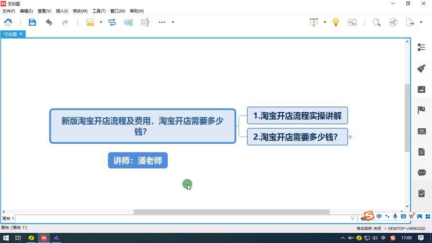Select the topic 1.淘宝开店流程实操讲解
This screenshot has width=432, height=243.
(297, 116)
